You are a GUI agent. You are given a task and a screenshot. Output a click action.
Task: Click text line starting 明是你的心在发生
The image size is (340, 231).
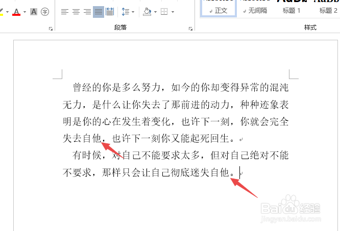tap(176, 122)
